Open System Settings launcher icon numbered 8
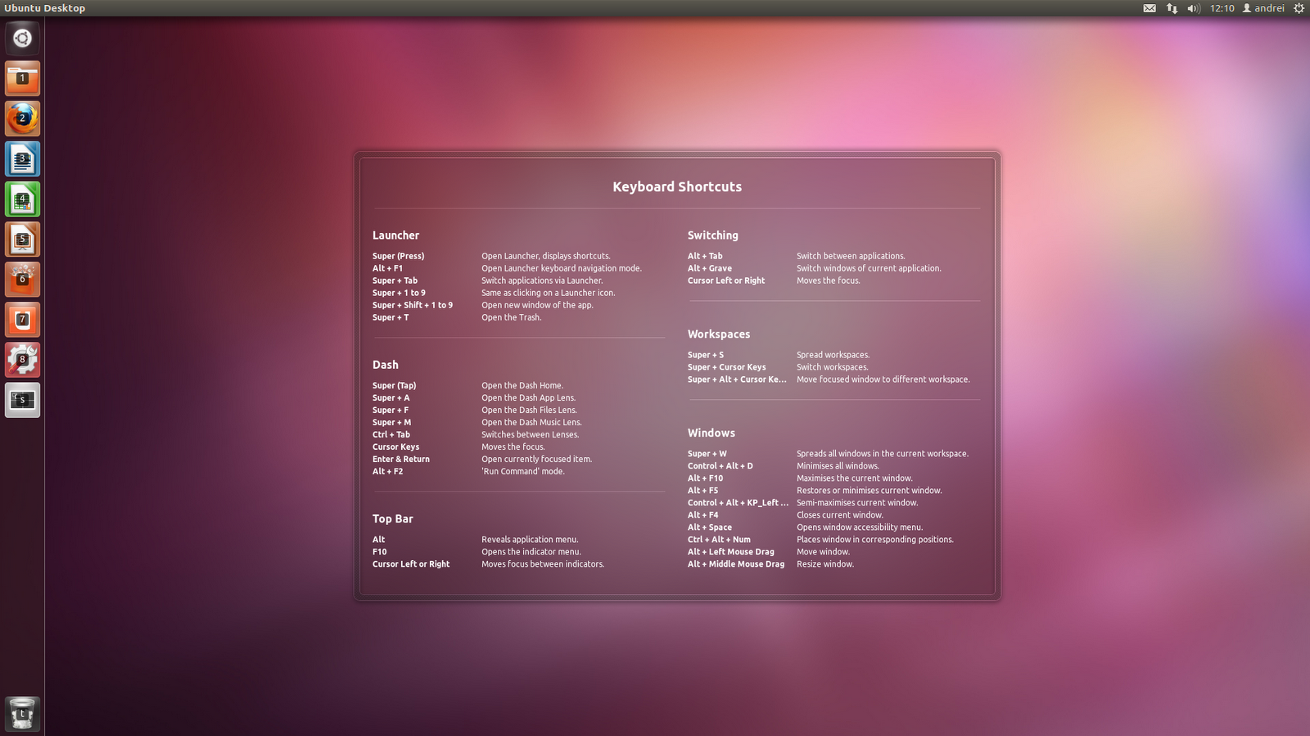The image size is (1310, 736). click(22, 359)
